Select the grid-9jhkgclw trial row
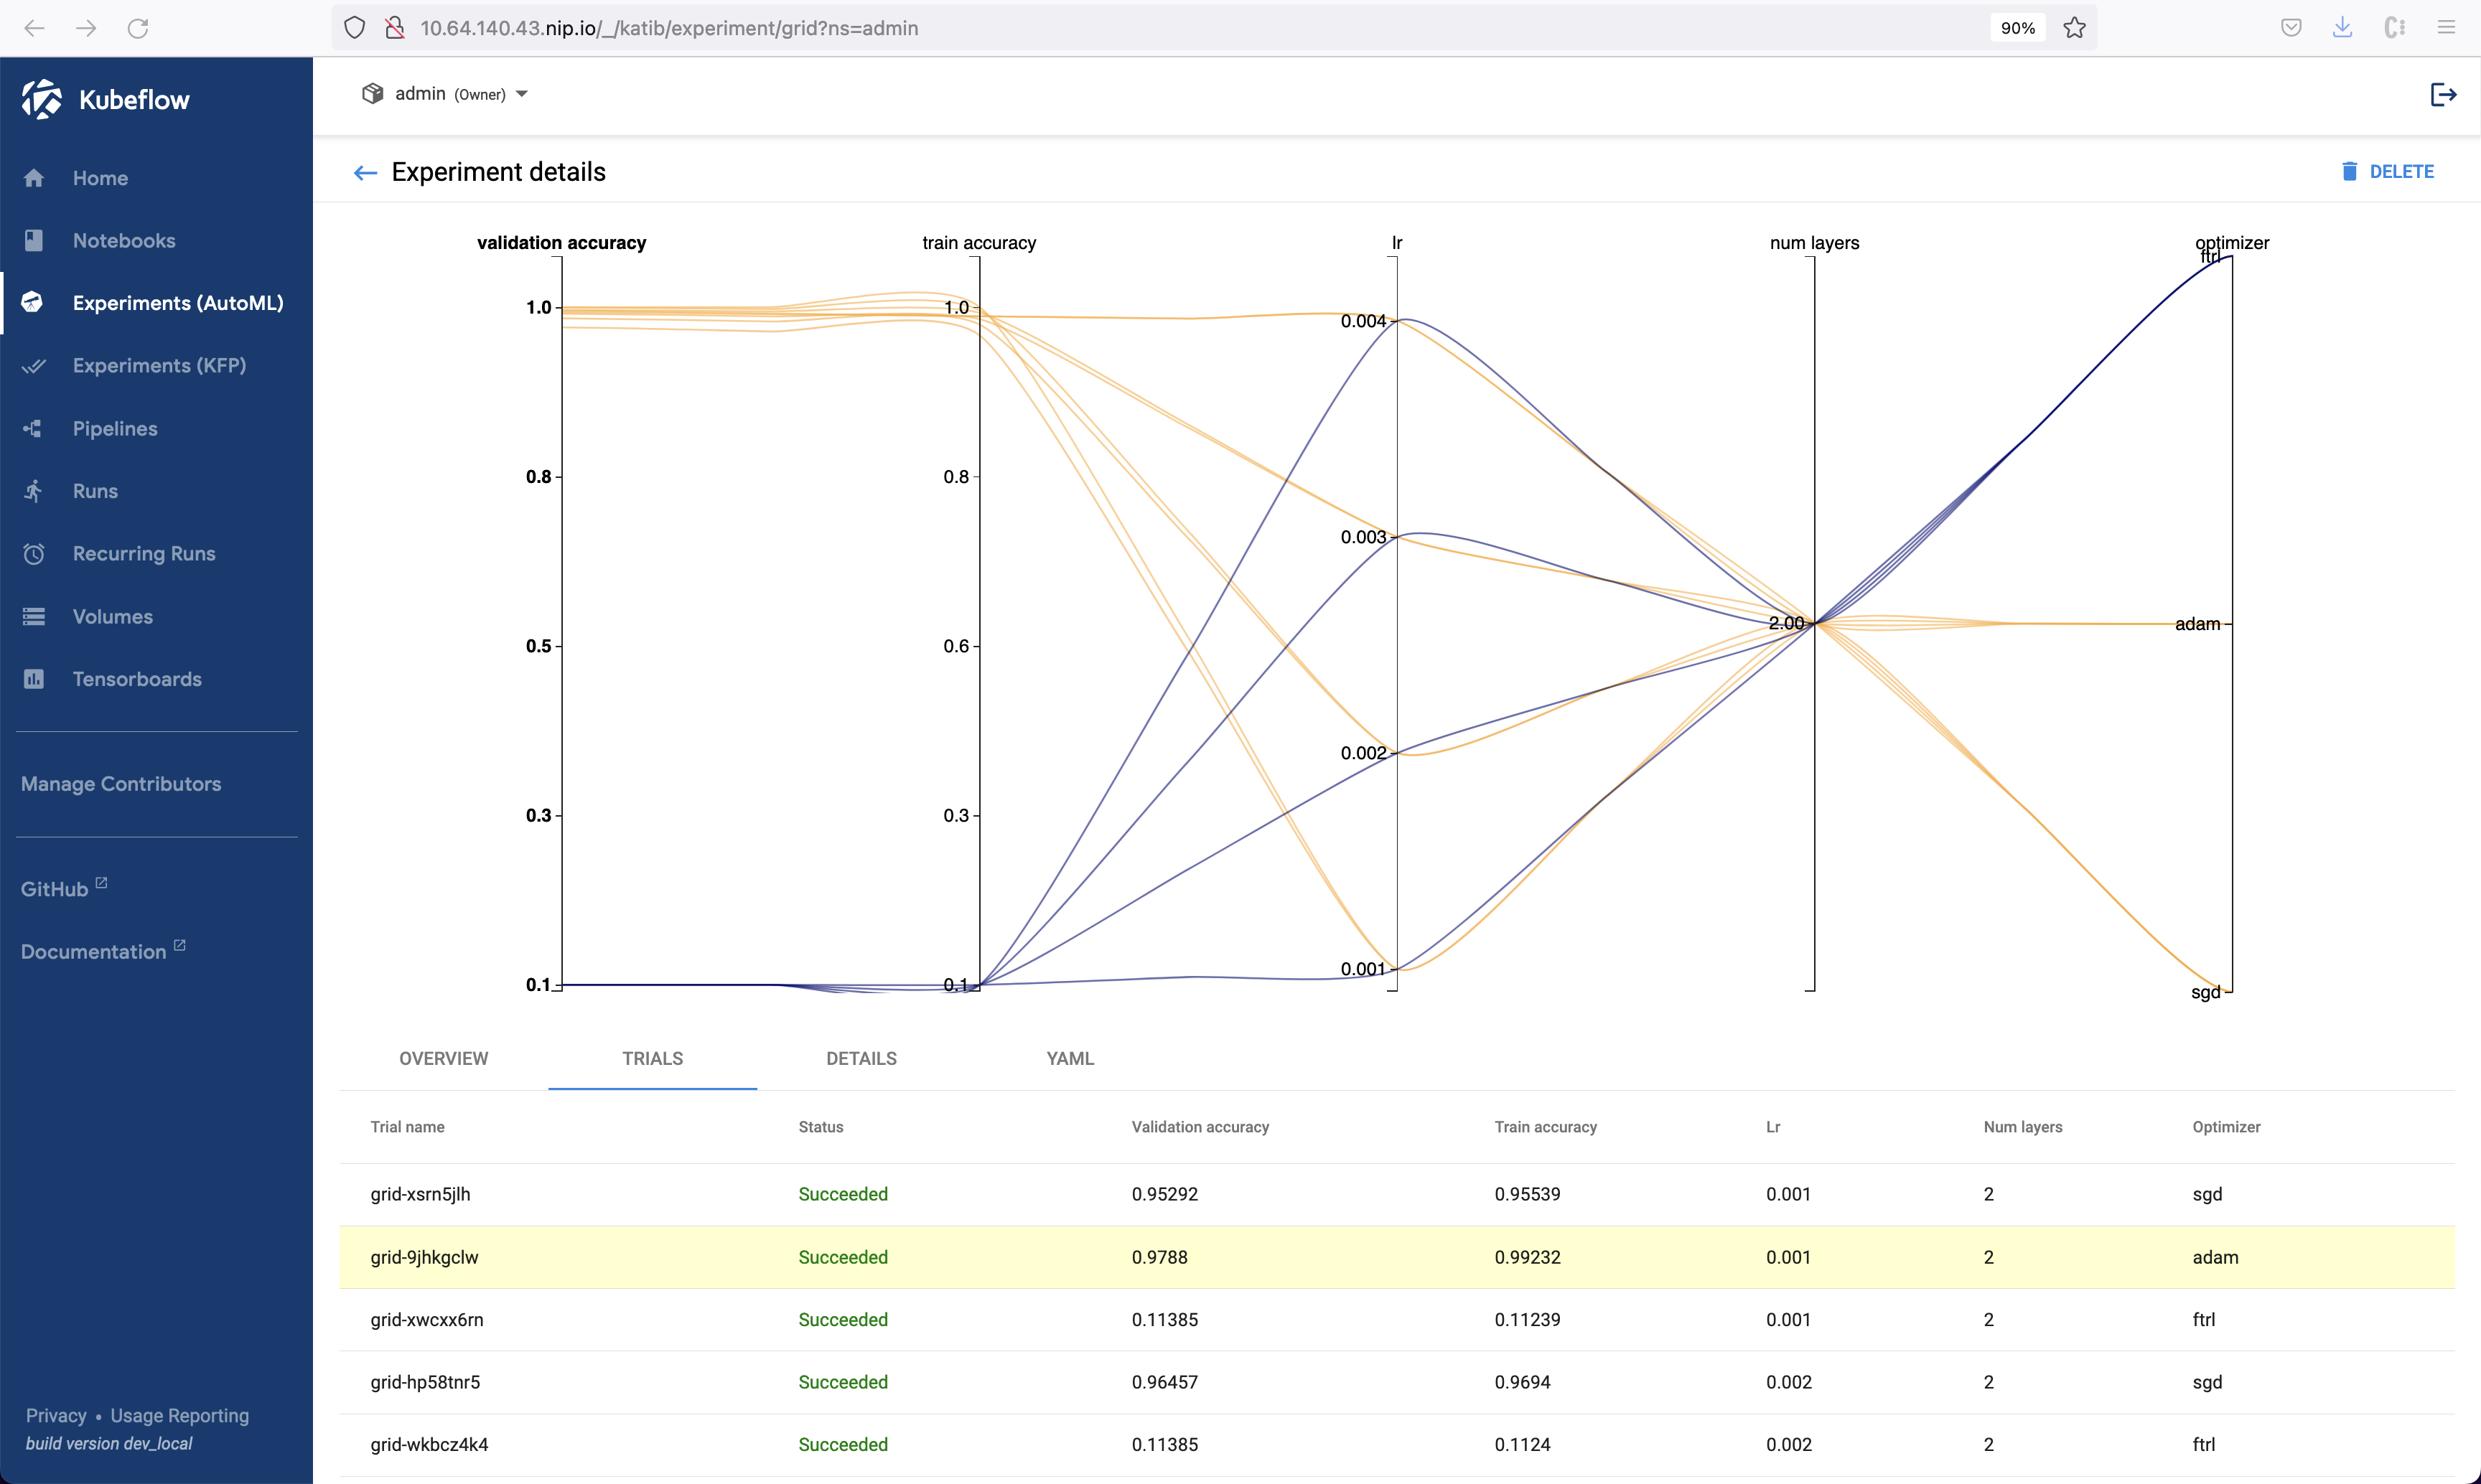The width and height of the screenshot is (2481, 1484). click(424, 1257)
